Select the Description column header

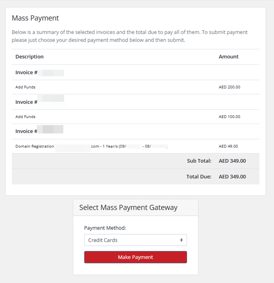click(x=29, y=57)
